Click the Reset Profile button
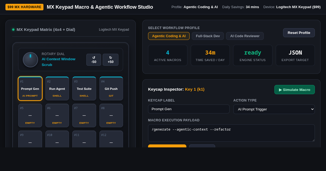The image size is (326, 171). [x=299, y=33]
